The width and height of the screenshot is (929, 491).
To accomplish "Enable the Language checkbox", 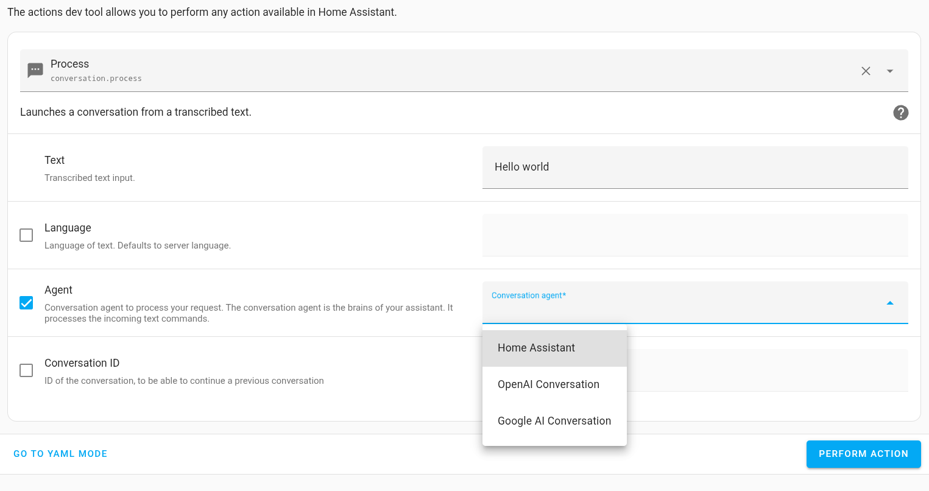I will point(26,235).
